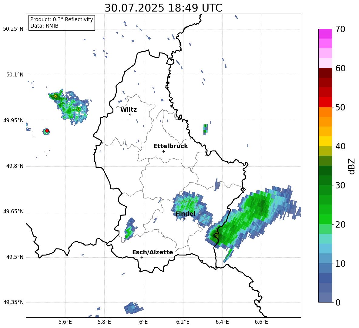
Task: Click the 10 tick on colorbar
Action: (340, 263)
